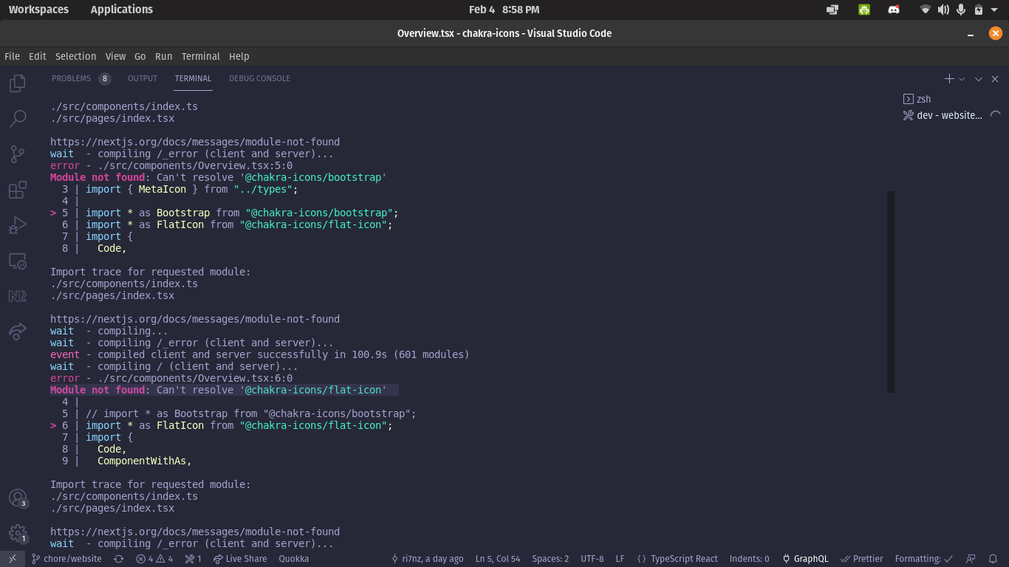This screenshot has width=1009, height=567.
Task: Open the Help menu
Action: point(239,56)
